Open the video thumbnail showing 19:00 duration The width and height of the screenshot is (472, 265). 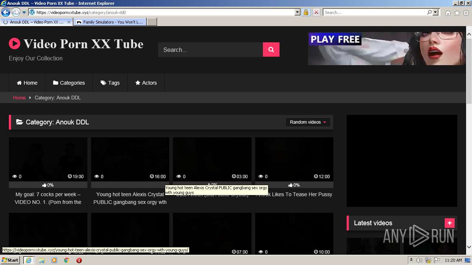(48, 159)
